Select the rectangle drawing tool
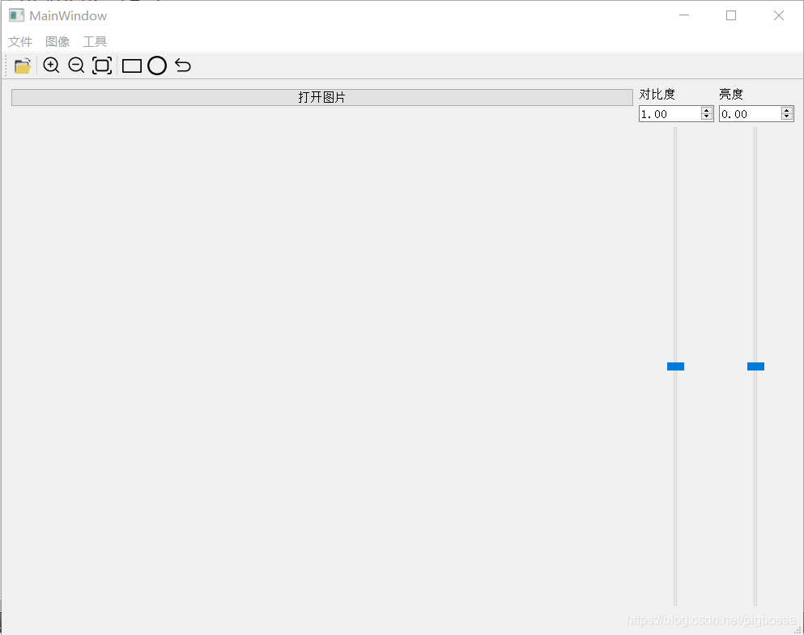 132,66
